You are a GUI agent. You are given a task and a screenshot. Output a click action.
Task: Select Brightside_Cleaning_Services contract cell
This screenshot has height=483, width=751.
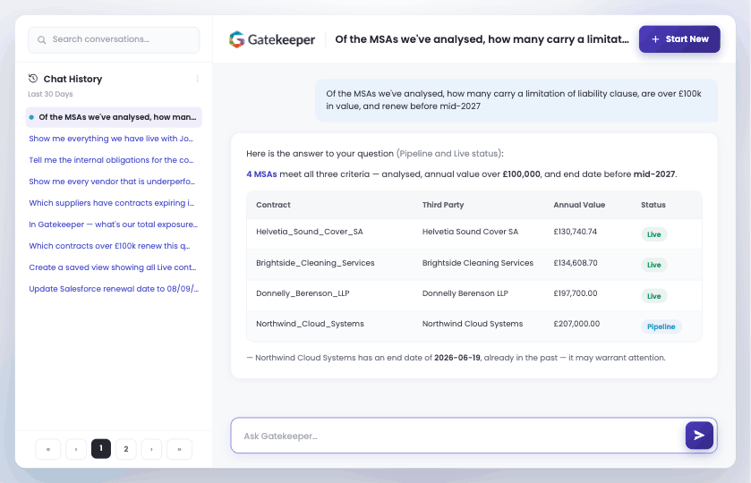pos(315,263)
